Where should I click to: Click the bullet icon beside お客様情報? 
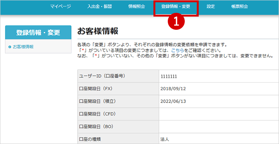[x=9, y=47]
